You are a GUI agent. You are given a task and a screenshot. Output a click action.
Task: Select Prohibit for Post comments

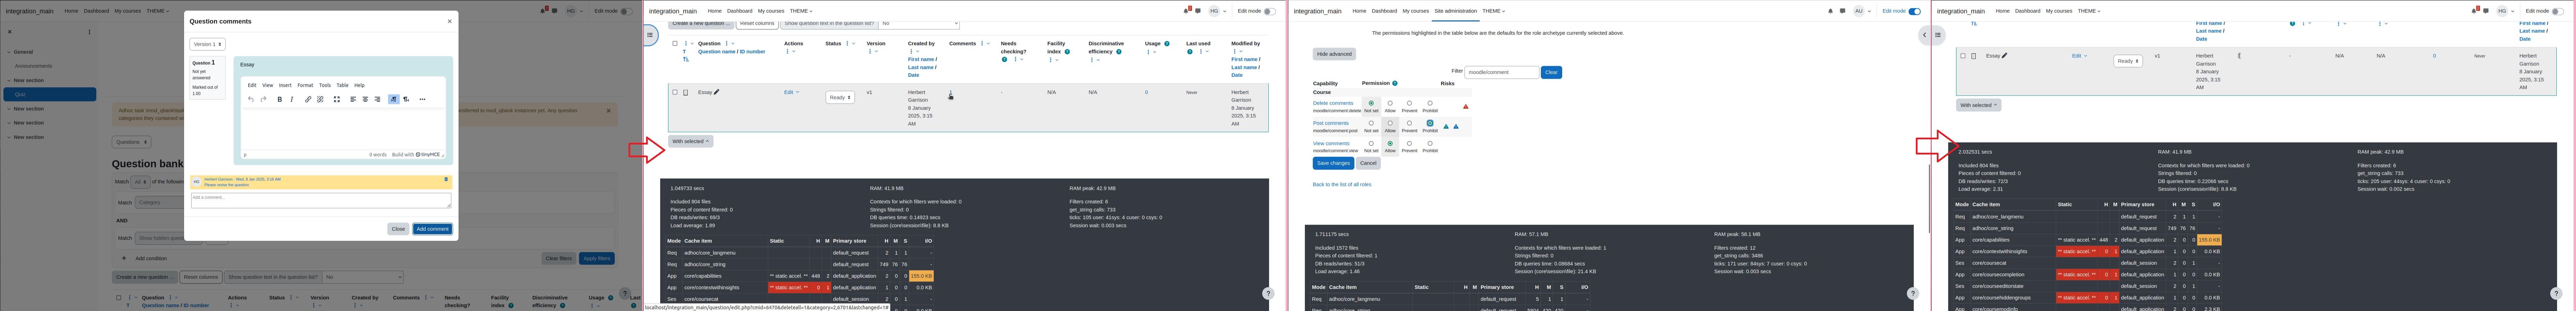[x=1430, y=123]
